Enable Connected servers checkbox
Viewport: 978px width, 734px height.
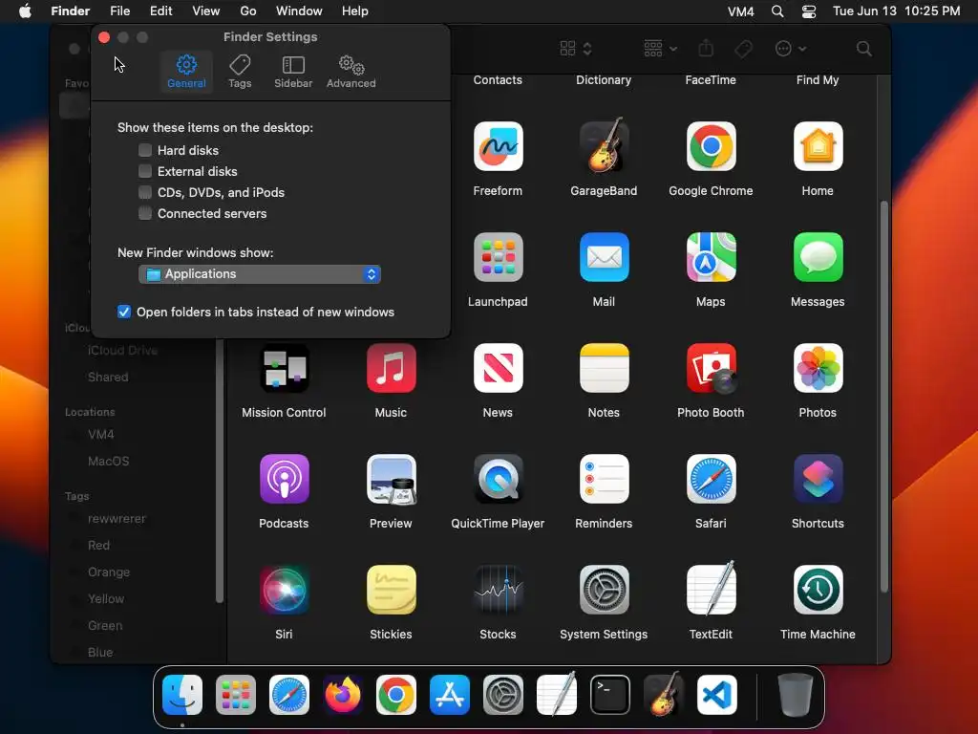(x=145, y=213)
